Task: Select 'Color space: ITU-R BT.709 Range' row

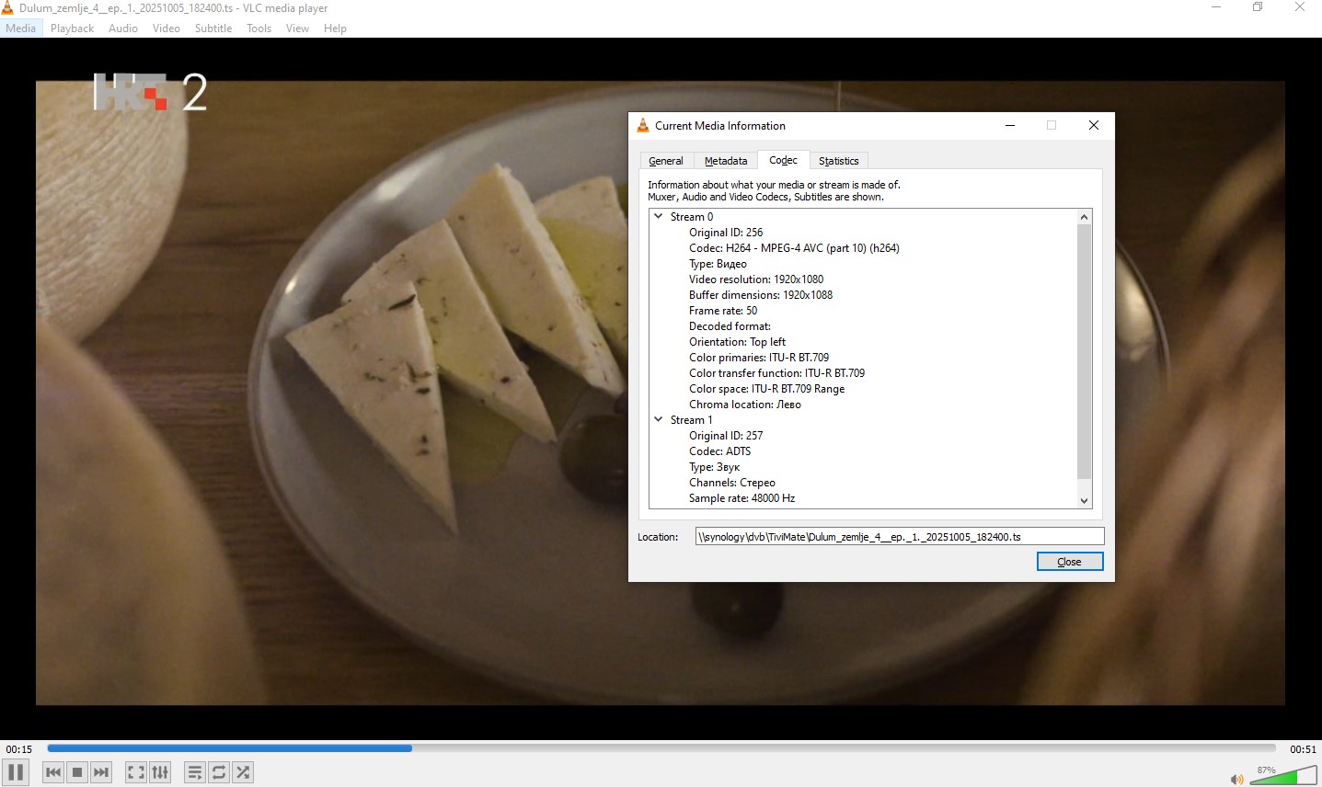Action: click(766, 389)
